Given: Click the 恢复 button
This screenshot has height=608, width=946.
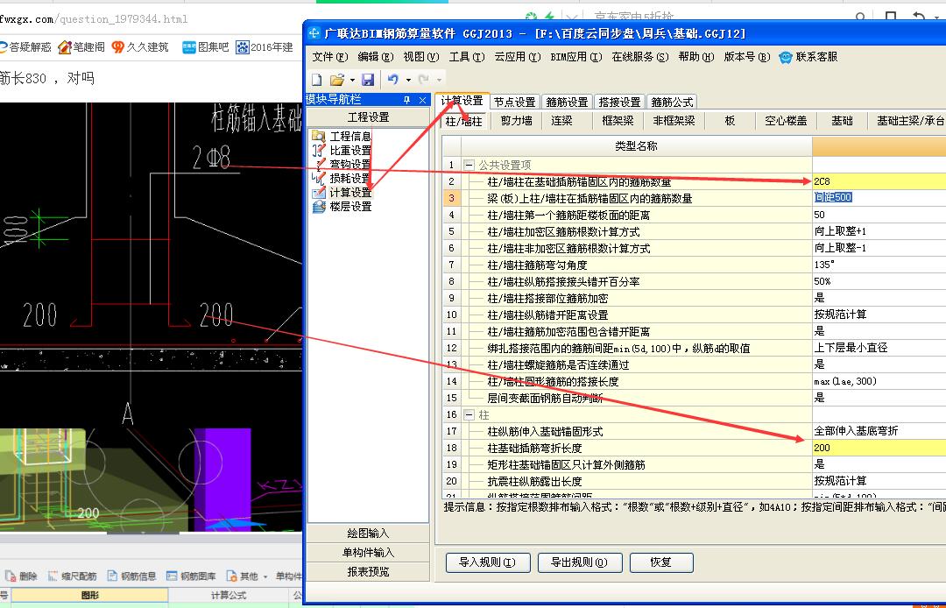Looking at the screenshot, I should pos(661,562).
